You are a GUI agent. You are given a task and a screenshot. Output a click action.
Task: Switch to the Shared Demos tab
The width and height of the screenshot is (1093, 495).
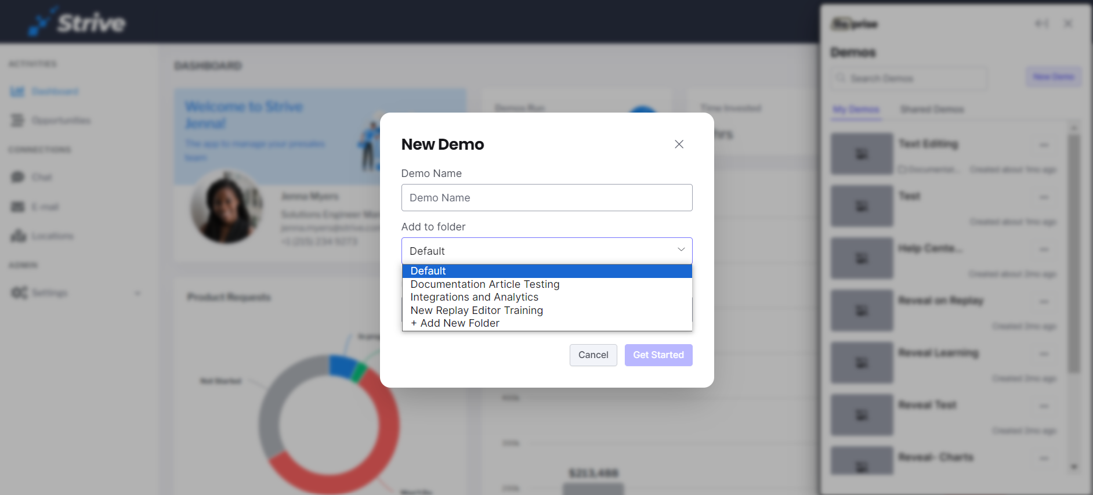click(932, 109)
